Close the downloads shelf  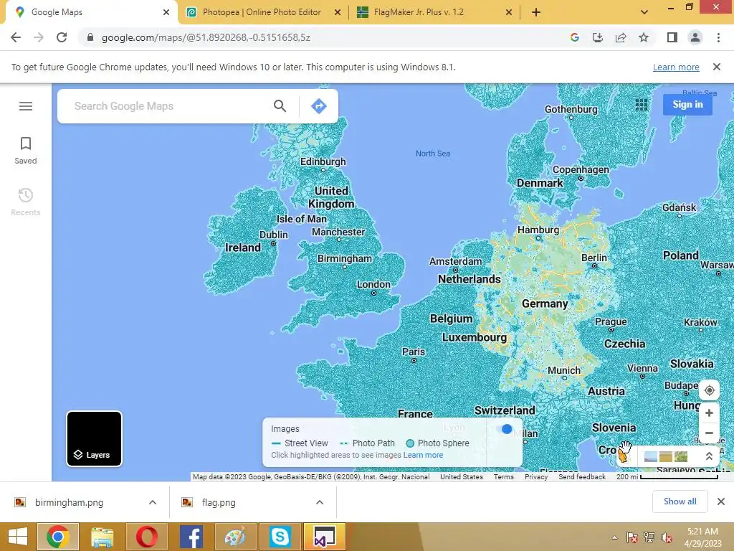(721, 501)
